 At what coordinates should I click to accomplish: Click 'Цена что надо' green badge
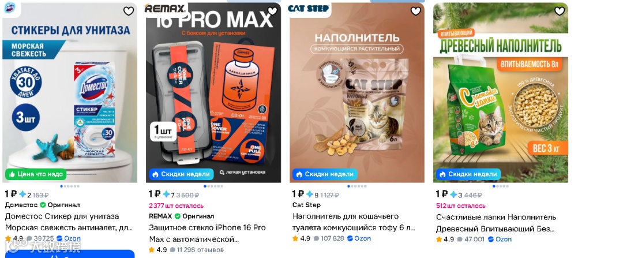(x=36, y=174)
